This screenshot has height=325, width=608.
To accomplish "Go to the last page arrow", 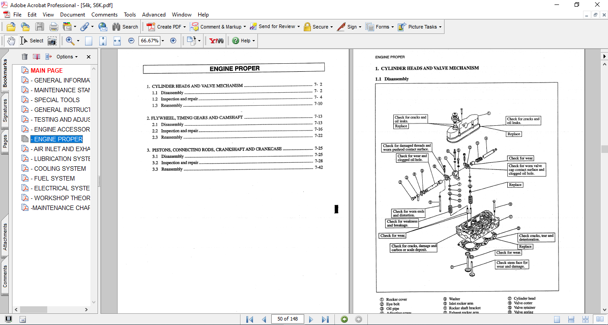I will pyautogui.click(x=325, y=319).
